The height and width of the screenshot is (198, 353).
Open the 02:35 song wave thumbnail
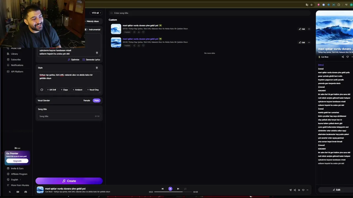[x=116, y=29]
